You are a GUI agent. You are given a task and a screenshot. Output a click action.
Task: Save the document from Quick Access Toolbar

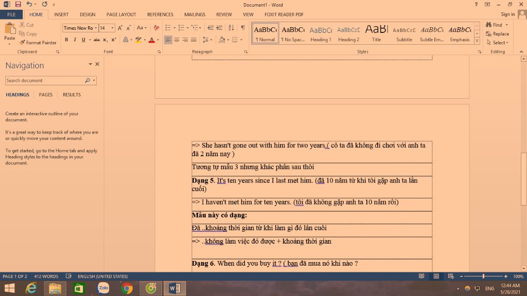click(x=18, y=4)
